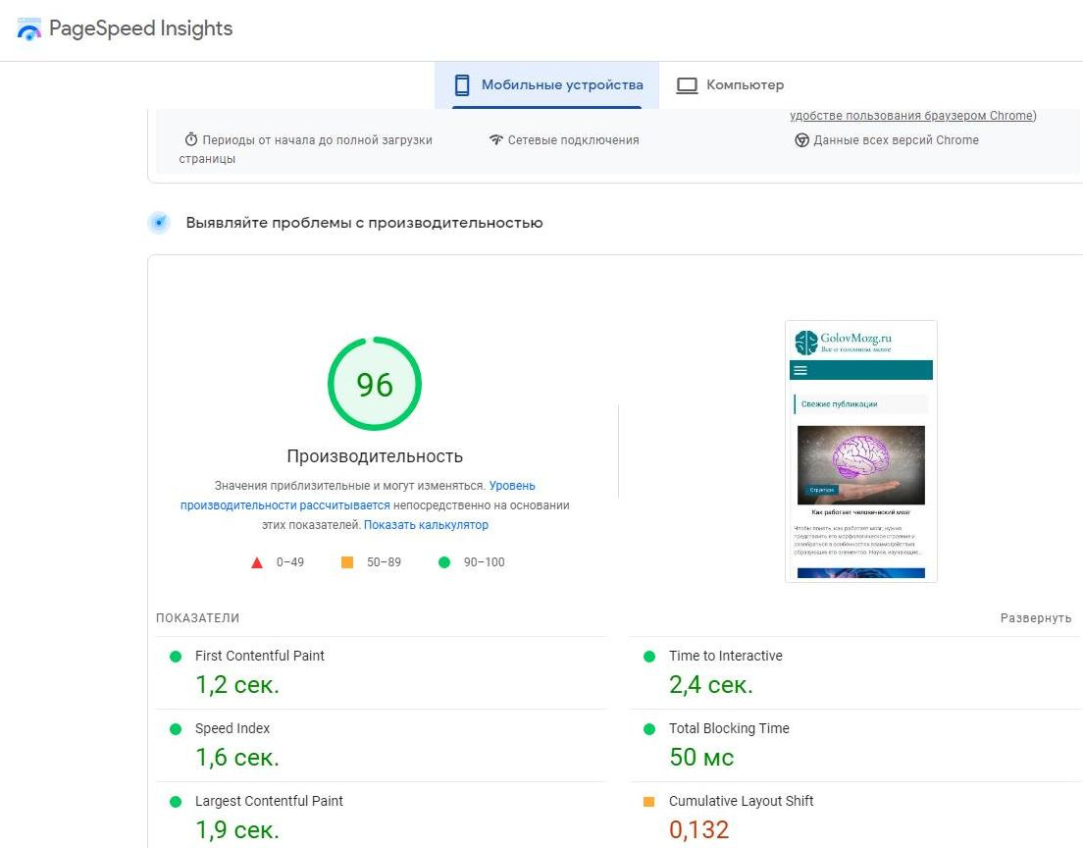Viewport: 1083px width, 848px height.
Task: Click the red triangle 0–49 legend marker
Action: 257,562
